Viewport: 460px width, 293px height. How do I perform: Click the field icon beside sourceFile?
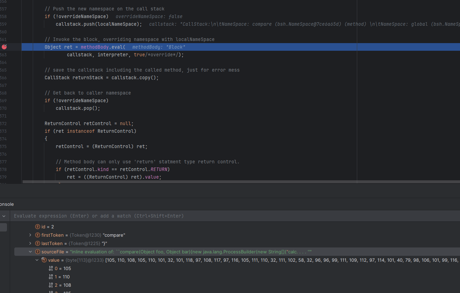tap(38, 252)
